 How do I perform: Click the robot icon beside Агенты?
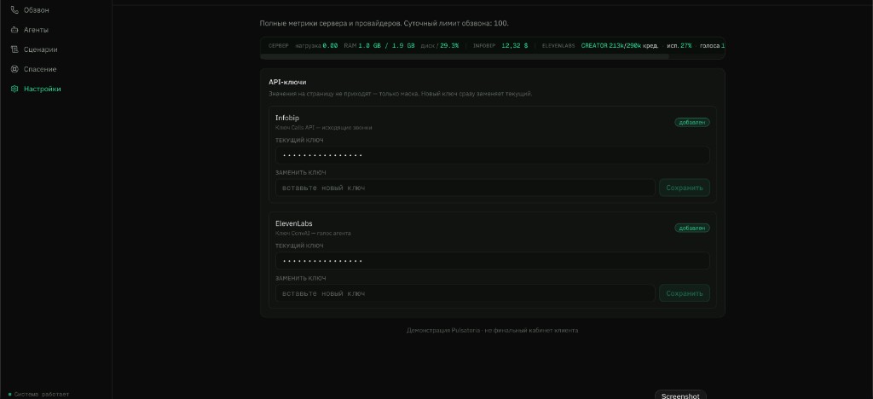coord(14,30)
